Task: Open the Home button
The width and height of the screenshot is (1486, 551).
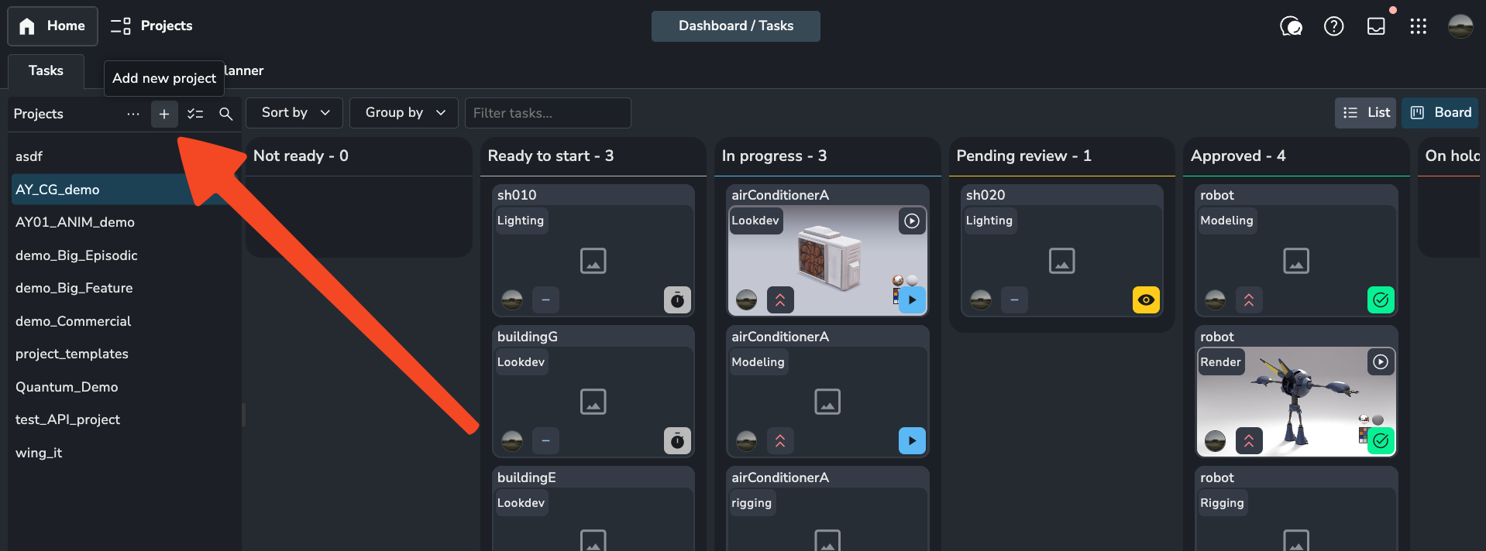Action: pos(53,26)
